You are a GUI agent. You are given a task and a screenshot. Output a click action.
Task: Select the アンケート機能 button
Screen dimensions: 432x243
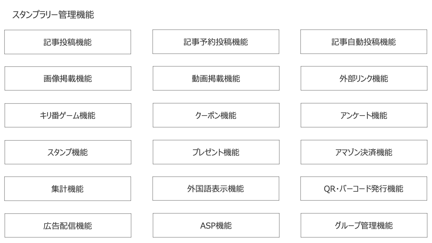point(364,115)
